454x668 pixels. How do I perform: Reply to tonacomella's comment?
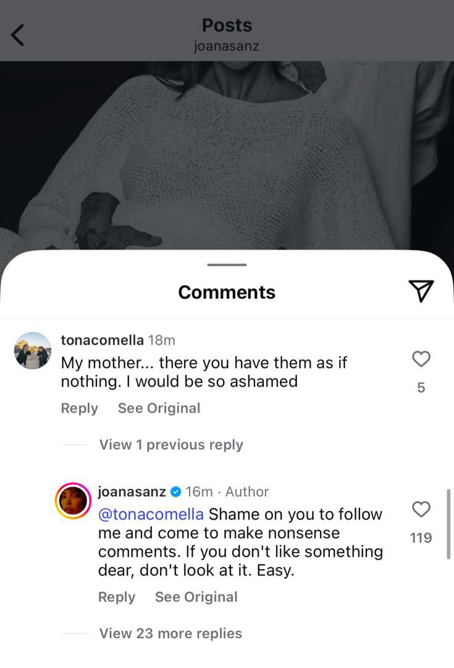pos(79,408)
